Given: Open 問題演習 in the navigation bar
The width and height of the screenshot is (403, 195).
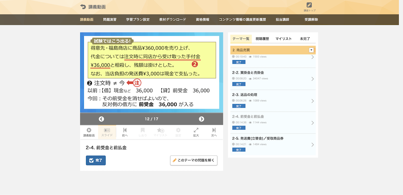Looking at the screenshot, I should point(109,19).
